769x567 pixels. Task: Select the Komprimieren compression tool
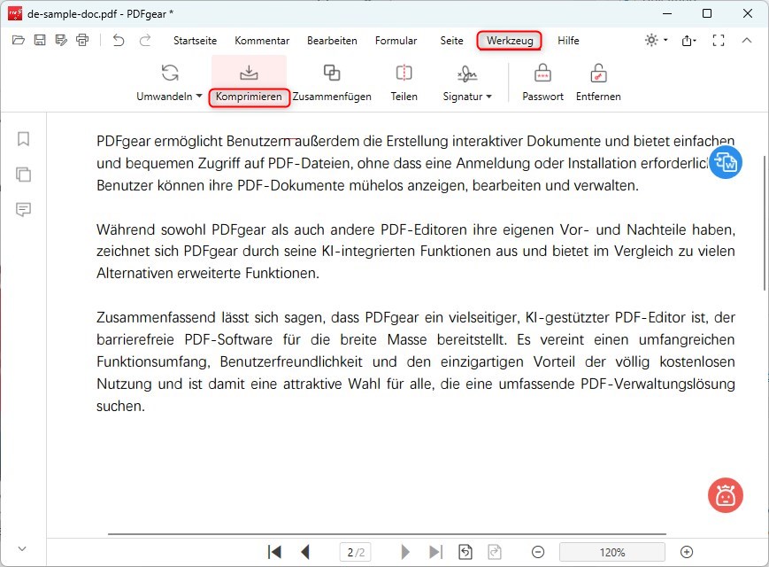(x=249, y=82)
